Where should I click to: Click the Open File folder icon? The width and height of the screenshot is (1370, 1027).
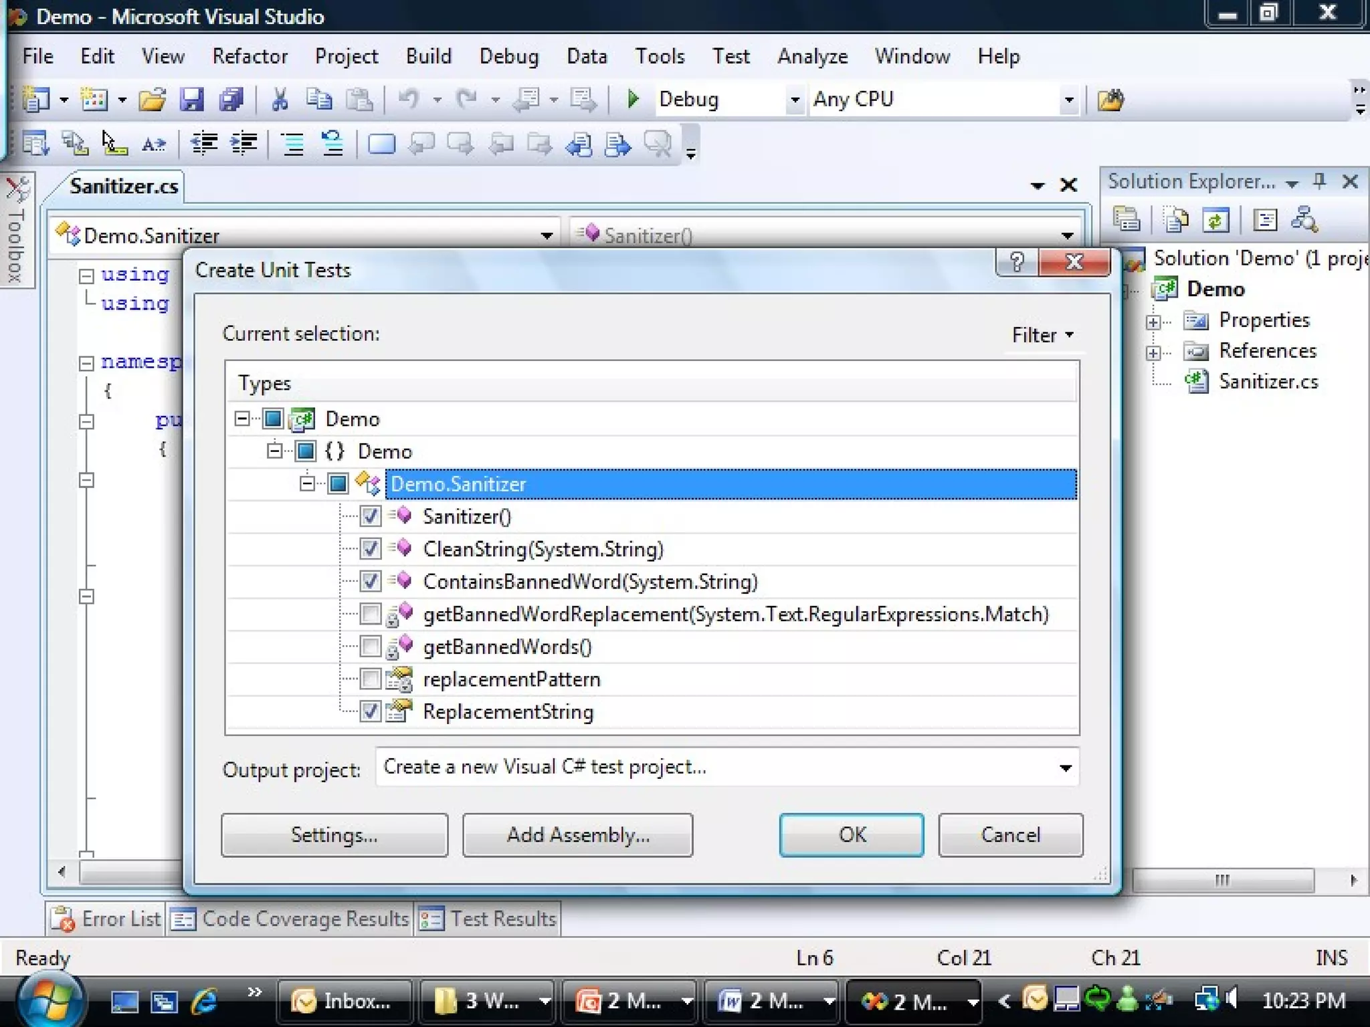click(153, 100)
